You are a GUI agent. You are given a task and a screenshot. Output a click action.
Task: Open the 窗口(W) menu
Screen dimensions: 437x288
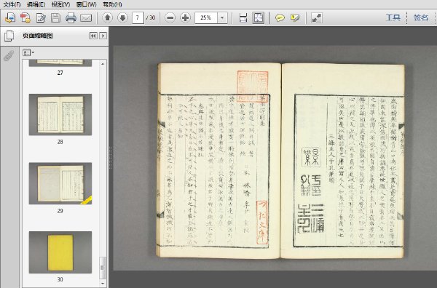click(86, 4)
